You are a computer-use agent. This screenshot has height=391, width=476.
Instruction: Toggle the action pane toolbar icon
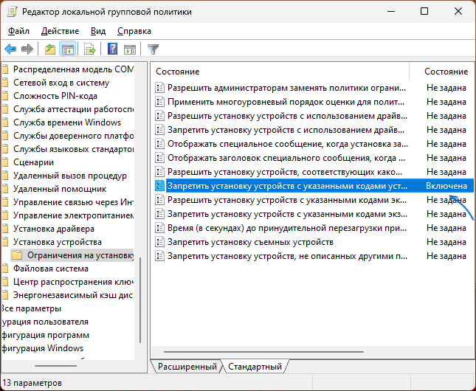(x=130, y=49)
